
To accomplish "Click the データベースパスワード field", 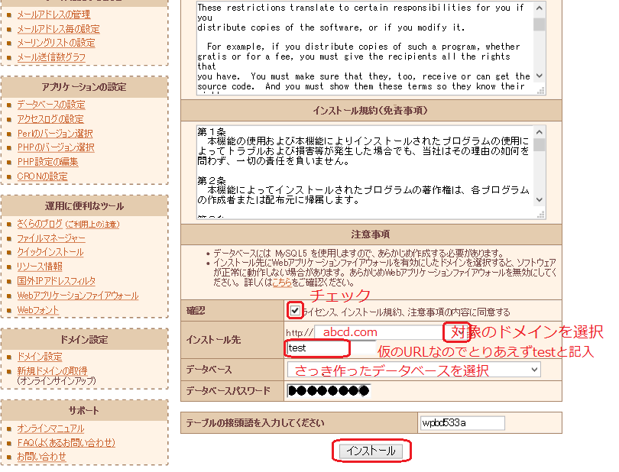I will tap(327, 391).
